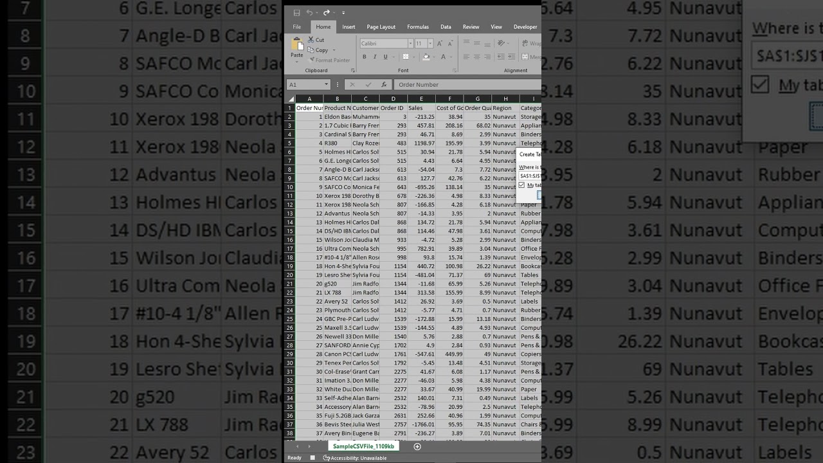This screenshot has width=823, height=463.
Task: Click the Redo arrow icon
Action: tap(326, 12)
